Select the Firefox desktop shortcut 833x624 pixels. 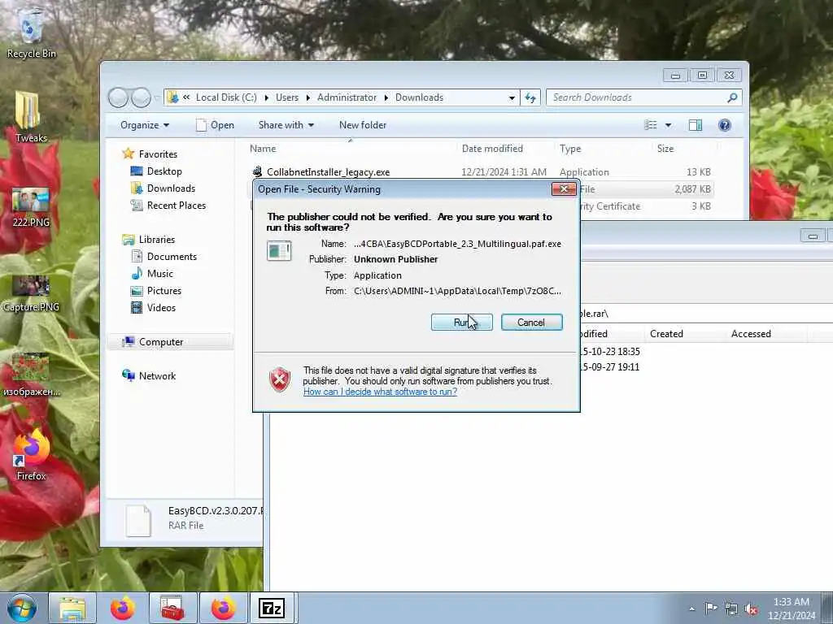pyautogui.click(x=31, y=455)
